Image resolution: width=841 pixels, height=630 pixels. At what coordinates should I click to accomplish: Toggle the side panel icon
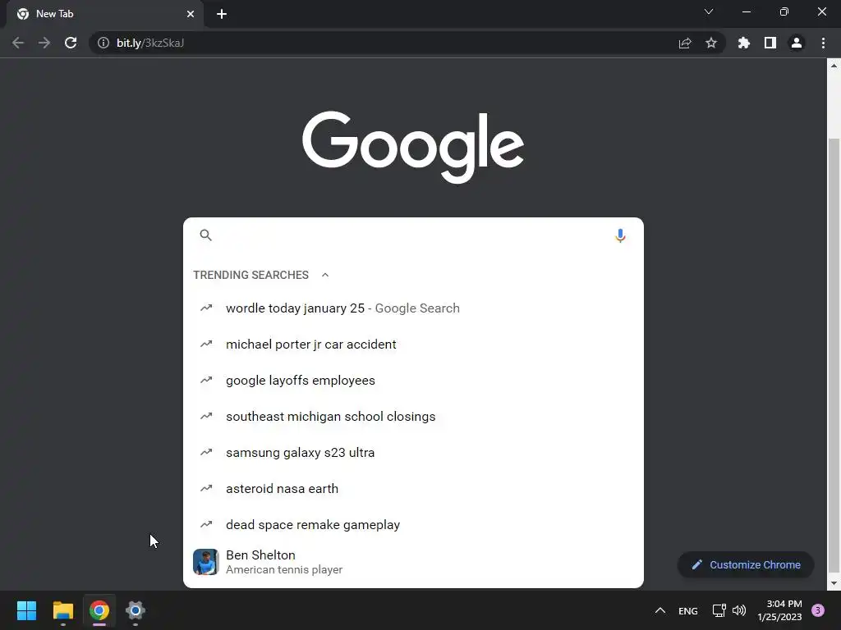click(770, 43)
